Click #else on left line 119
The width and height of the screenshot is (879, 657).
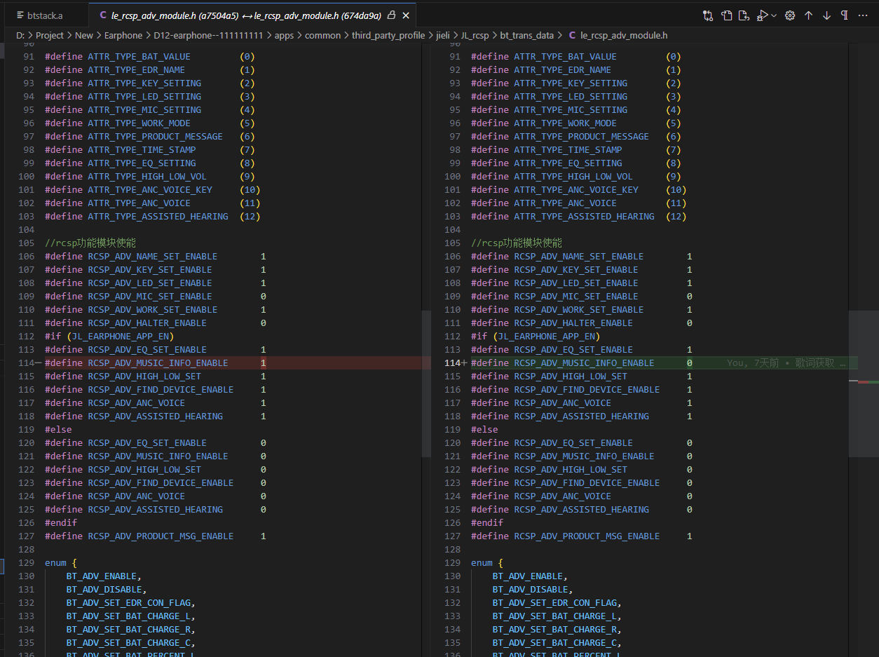[x=58, y=430]
